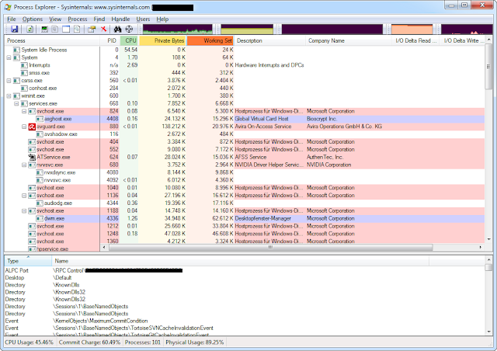497x351 pixels.
Task: Sort by the PID column header
Action: click(109, 40)
